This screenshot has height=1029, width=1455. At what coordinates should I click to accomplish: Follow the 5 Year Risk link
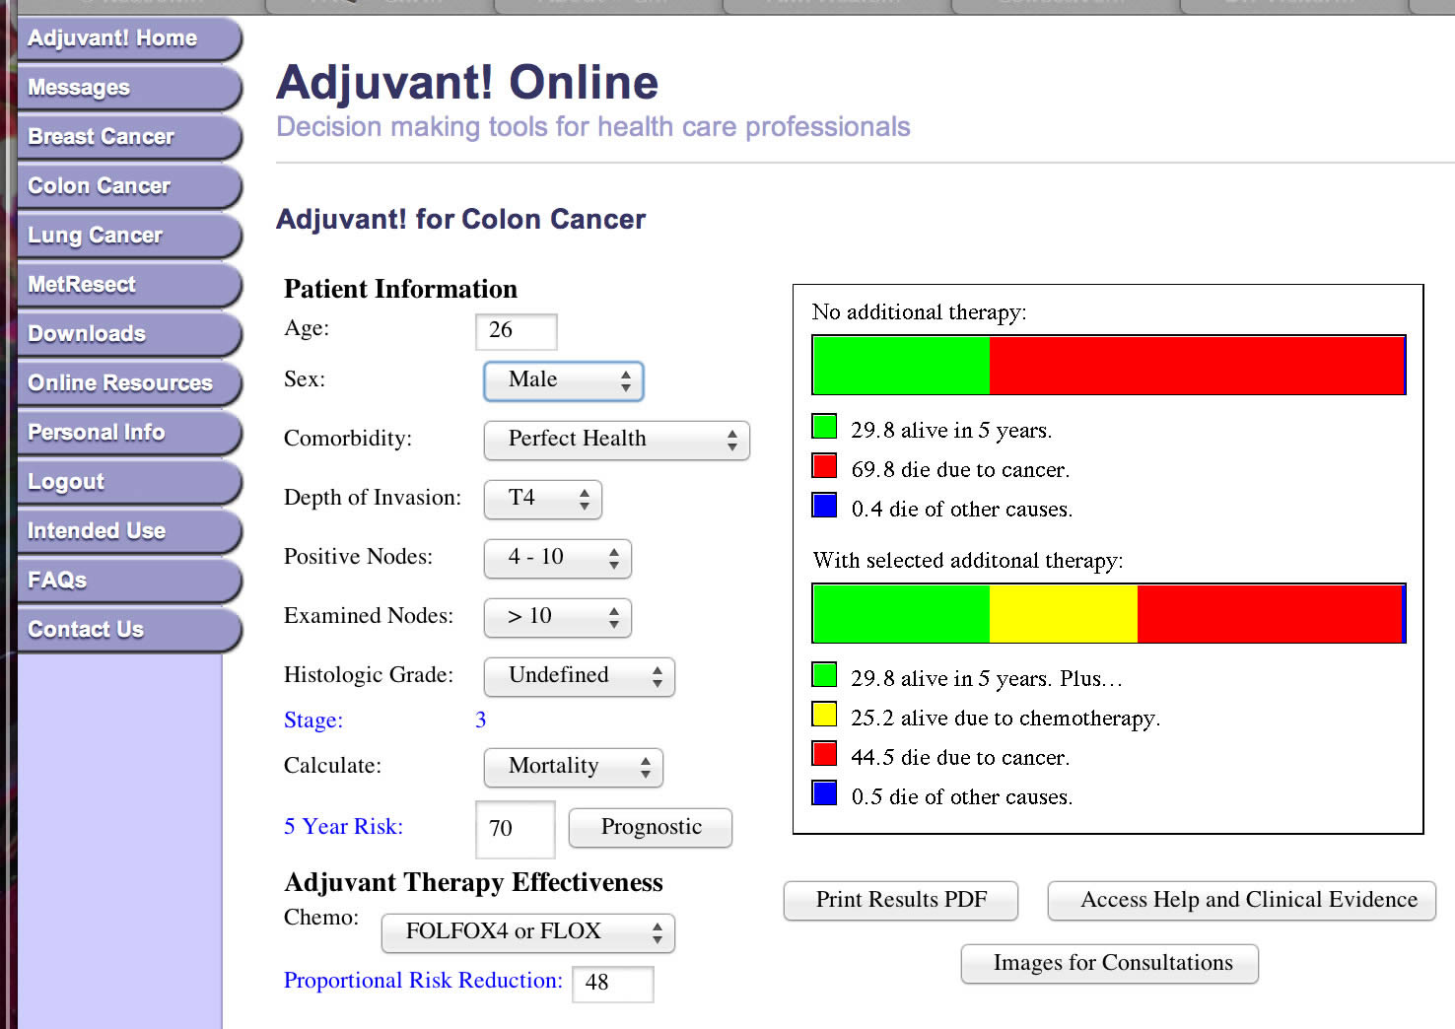343,827
